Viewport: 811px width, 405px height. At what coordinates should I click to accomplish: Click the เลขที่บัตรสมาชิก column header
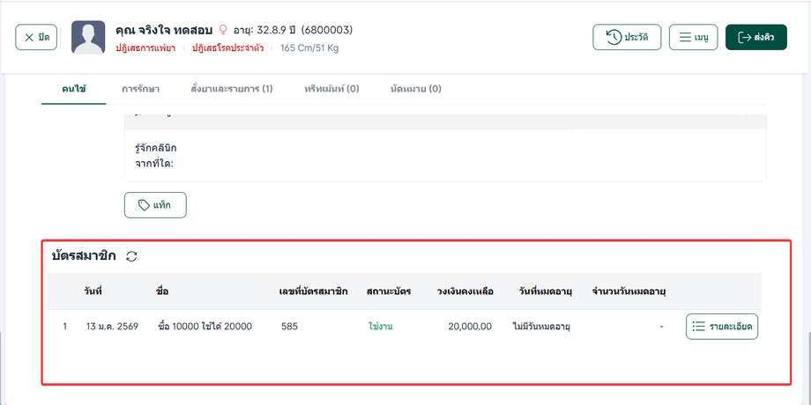point(313,291)
